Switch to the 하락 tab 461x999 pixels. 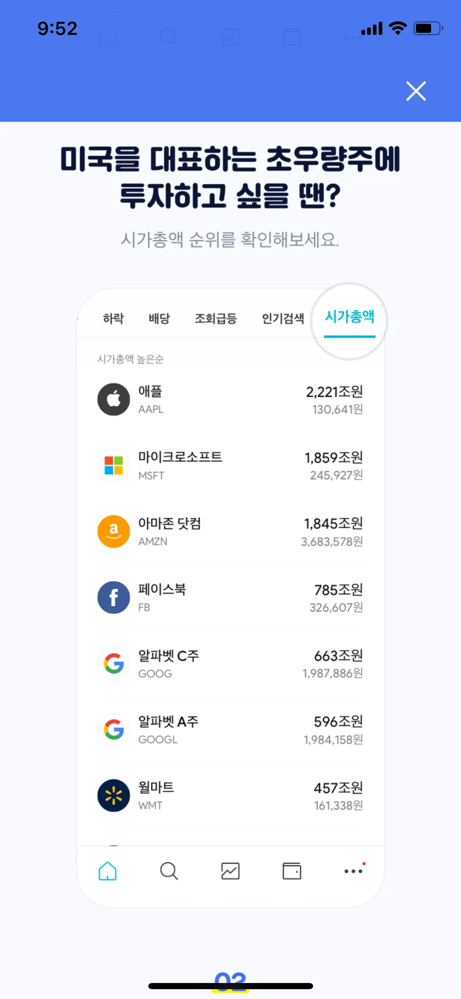pos(113,318)
